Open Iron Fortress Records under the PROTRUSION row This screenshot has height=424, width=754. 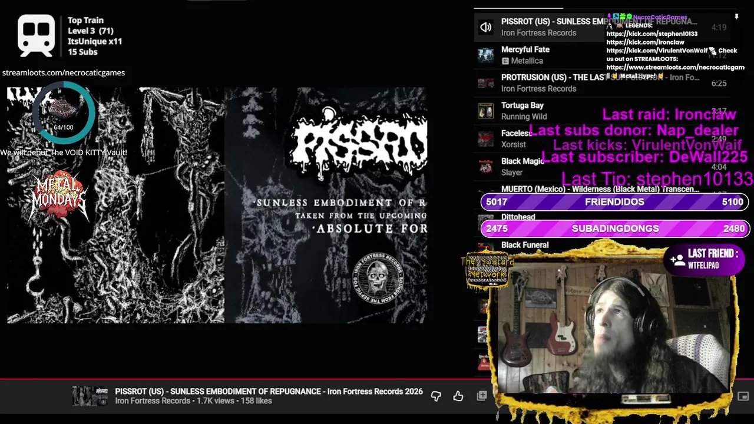[539, 88]
